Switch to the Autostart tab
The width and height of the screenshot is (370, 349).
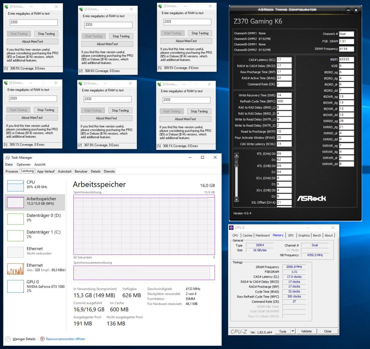pos(65,171)
